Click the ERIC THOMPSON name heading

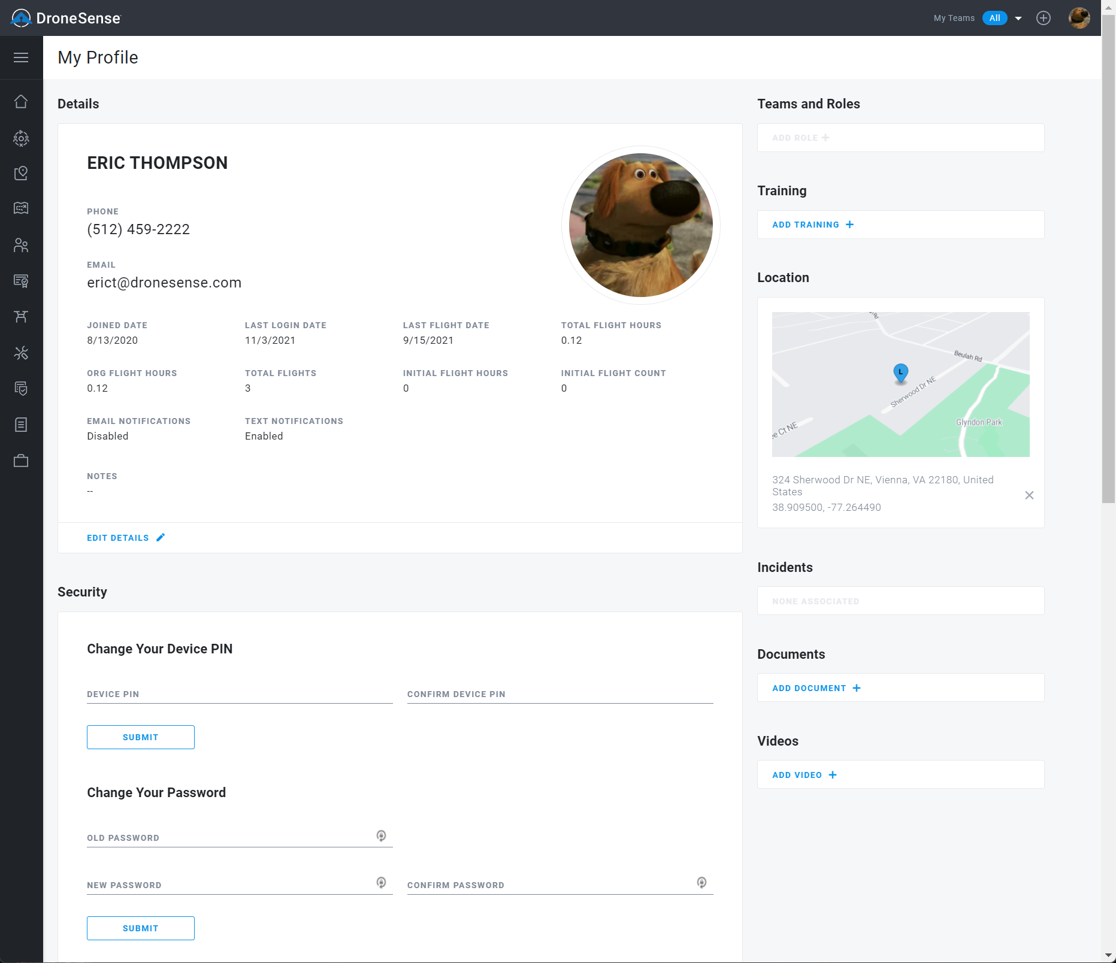[158, 163]
